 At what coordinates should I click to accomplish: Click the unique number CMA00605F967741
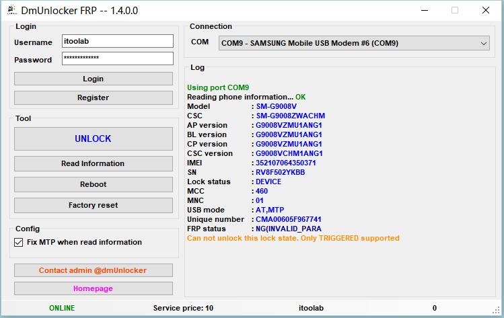click(288, 219)
